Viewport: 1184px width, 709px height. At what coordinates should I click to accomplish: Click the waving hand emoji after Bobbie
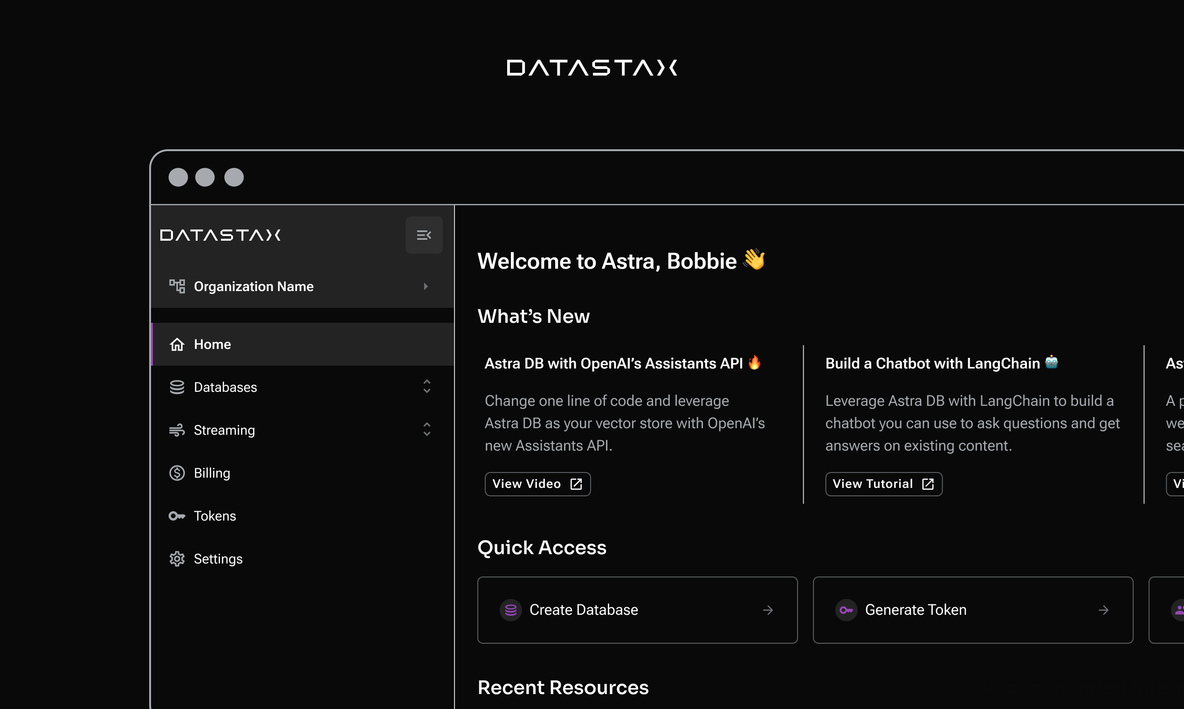click(755, 259)
